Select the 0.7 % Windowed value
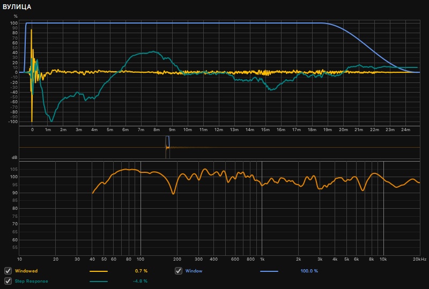Screen dimensions: 429x289 coord(141,271)
